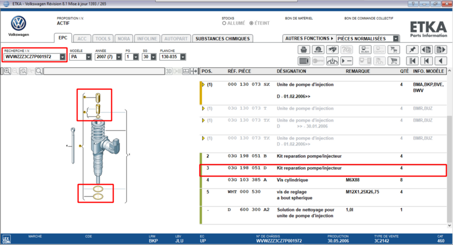Open the SUBSTANCES CHIMIQUES tab
This screenshot has height=245, width=453.
[223, 39]
